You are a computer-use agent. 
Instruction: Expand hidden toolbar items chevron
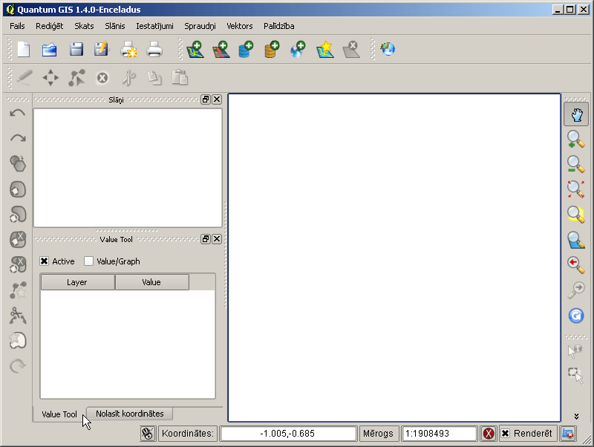coord(576,417)
